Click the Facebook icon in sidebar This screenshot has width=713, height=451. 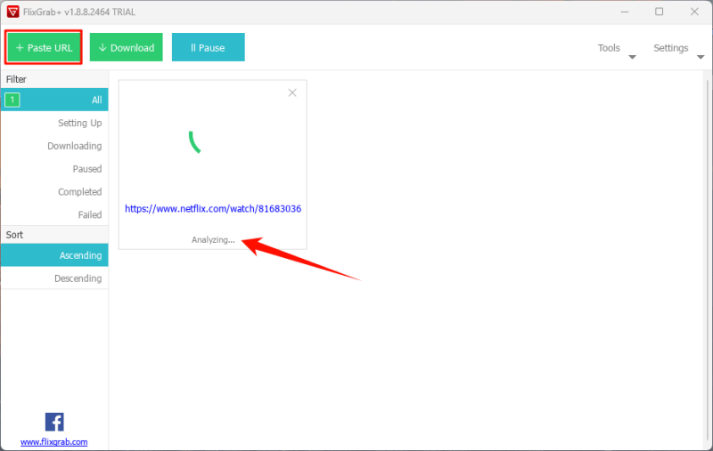point(53,422)
